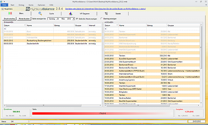Screen dimensions: 208x125
Task: Open the Datei menu
Action: tap(5, 5)
